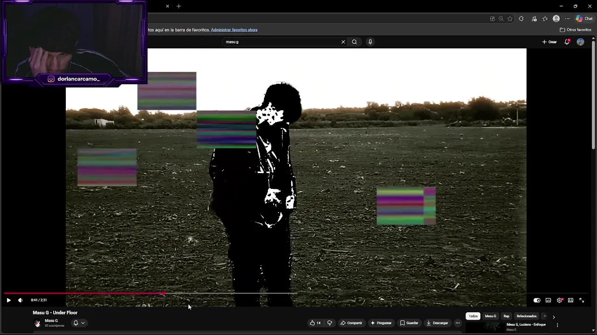The height and width of the screenshot is (335, 597).
Task: Open the media music control icon
Action: pyautogui.click(x=535, y=19)
